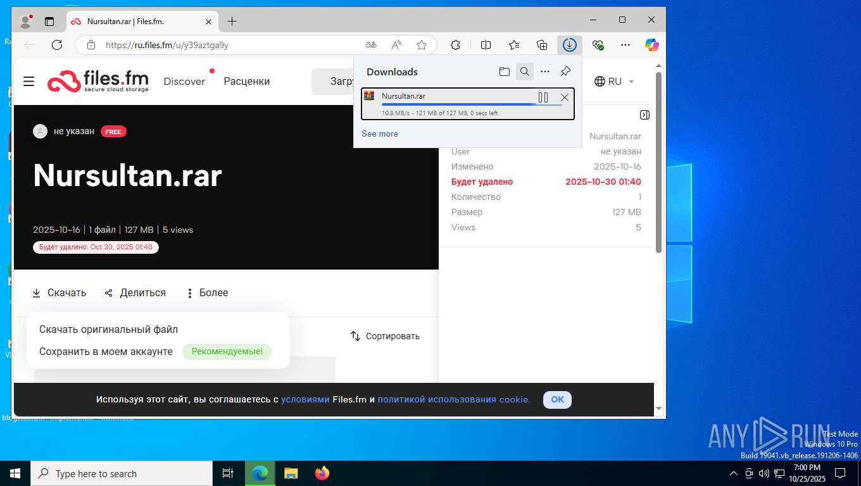
Task: Open a new browser tab
Action: point(232,22)
